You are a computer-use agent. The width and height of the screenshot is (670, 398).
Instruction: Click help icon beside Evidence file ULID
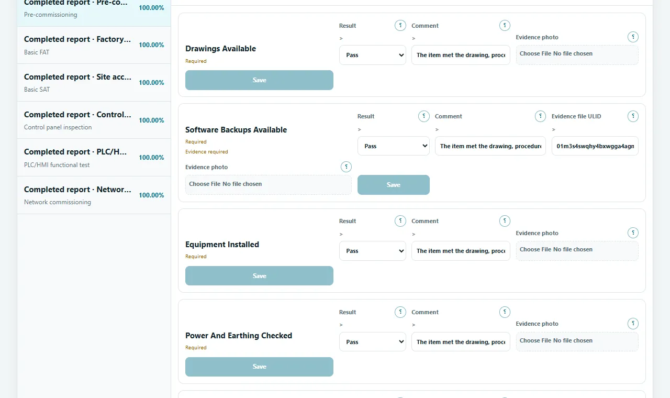633,116
